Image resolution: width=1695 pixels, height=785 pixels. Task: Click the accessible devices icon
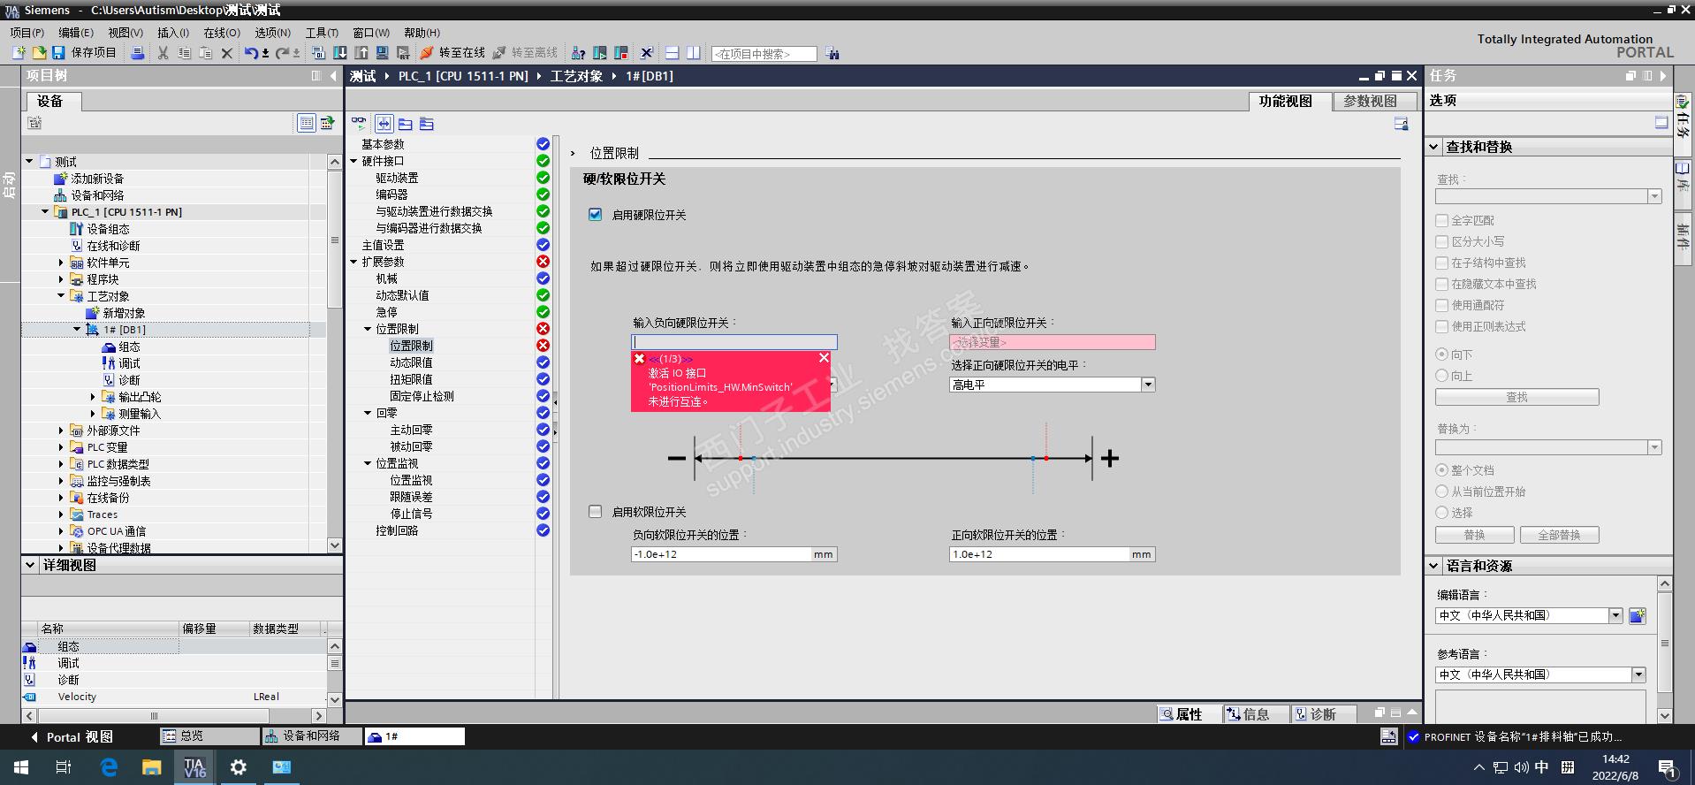pyautogui.click(x=579, y=53)
